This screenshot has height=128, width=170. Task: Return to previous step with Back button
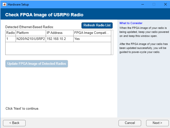pos(14,123)
